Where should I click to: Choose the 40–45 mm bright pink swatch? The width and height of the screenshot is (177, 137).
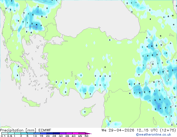coord(76,133)
